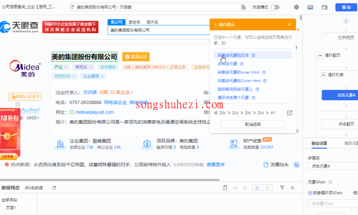This screenshot has width=358, height=215.
Task: Click the 取消选择 button
Action: coord(253,124)
